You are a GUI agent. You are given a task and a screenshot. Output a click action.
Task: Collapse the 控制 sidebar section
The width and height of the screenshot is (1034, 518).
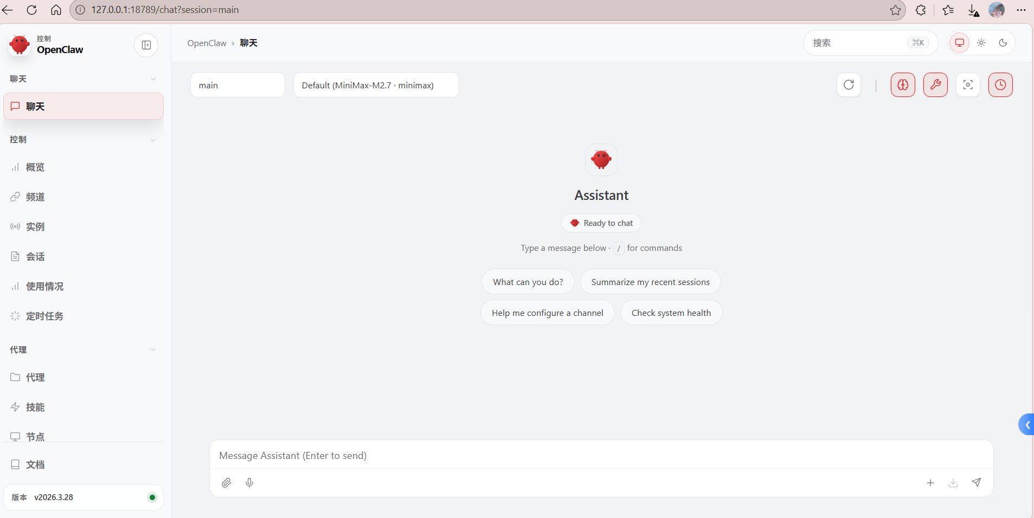153,140
